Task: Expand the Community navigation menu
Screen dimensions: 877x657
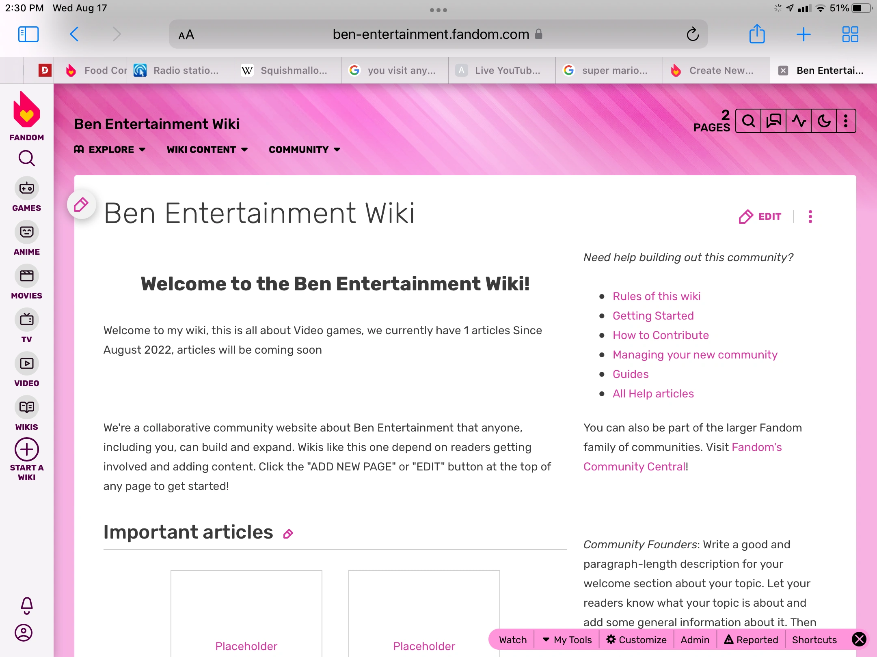Action: tap(305, 150)
